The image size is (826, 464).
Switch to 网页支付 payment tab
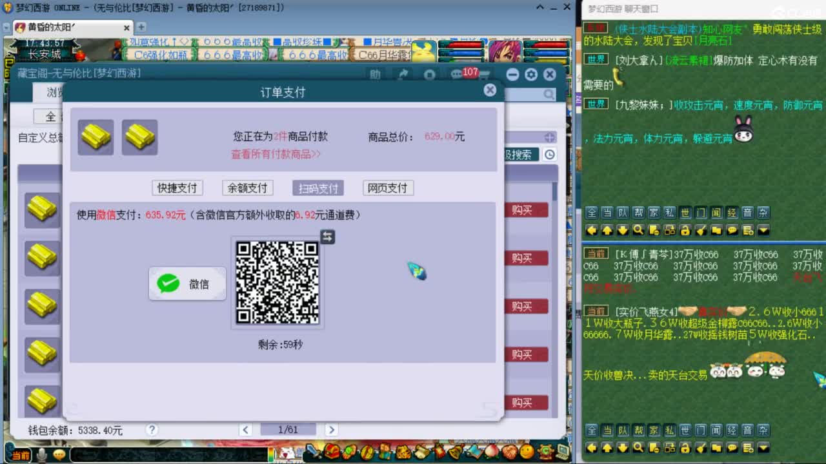[388, 188]
